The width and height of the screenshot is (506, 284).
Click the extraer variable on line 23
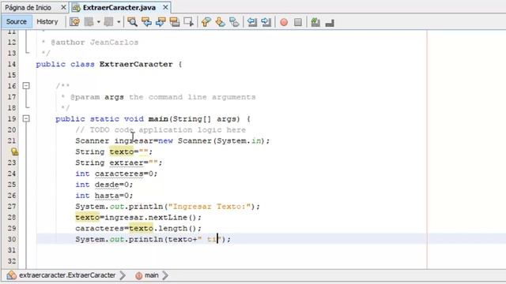pyautogui.click(x=126, y=163)
